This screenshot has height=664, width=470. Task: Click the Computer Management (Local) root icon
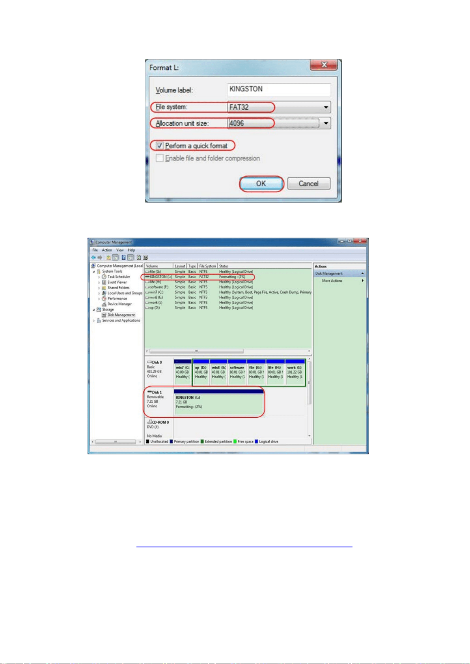point(93,266)
